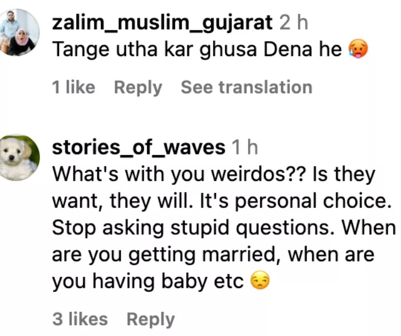Reply to the stories_of_waves comment
401x336 pixels.
150,319
